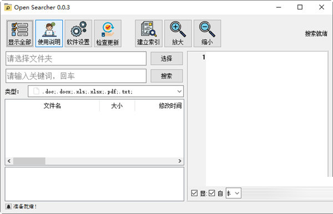333x214 pixels.
Task: Click the 搜索 search button
Action: click(167, 76)
